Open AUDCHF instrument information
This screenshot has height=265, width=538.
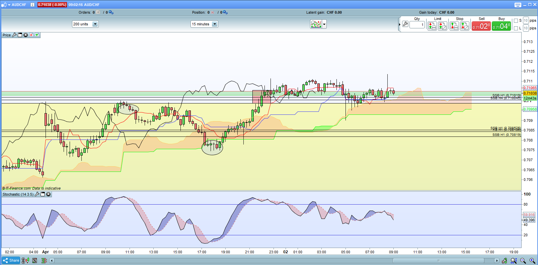pos(32,5)
